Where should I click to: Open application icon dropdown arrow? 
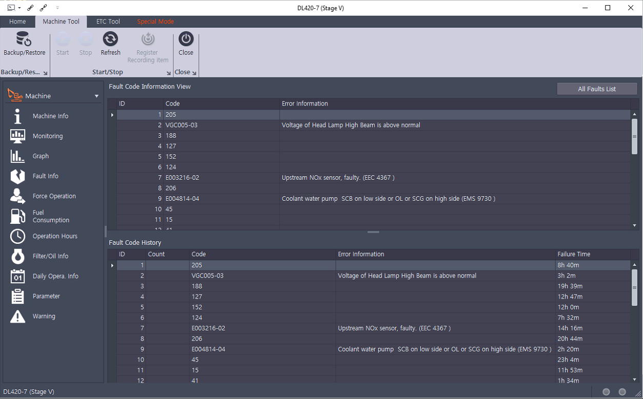pos(19,8)
